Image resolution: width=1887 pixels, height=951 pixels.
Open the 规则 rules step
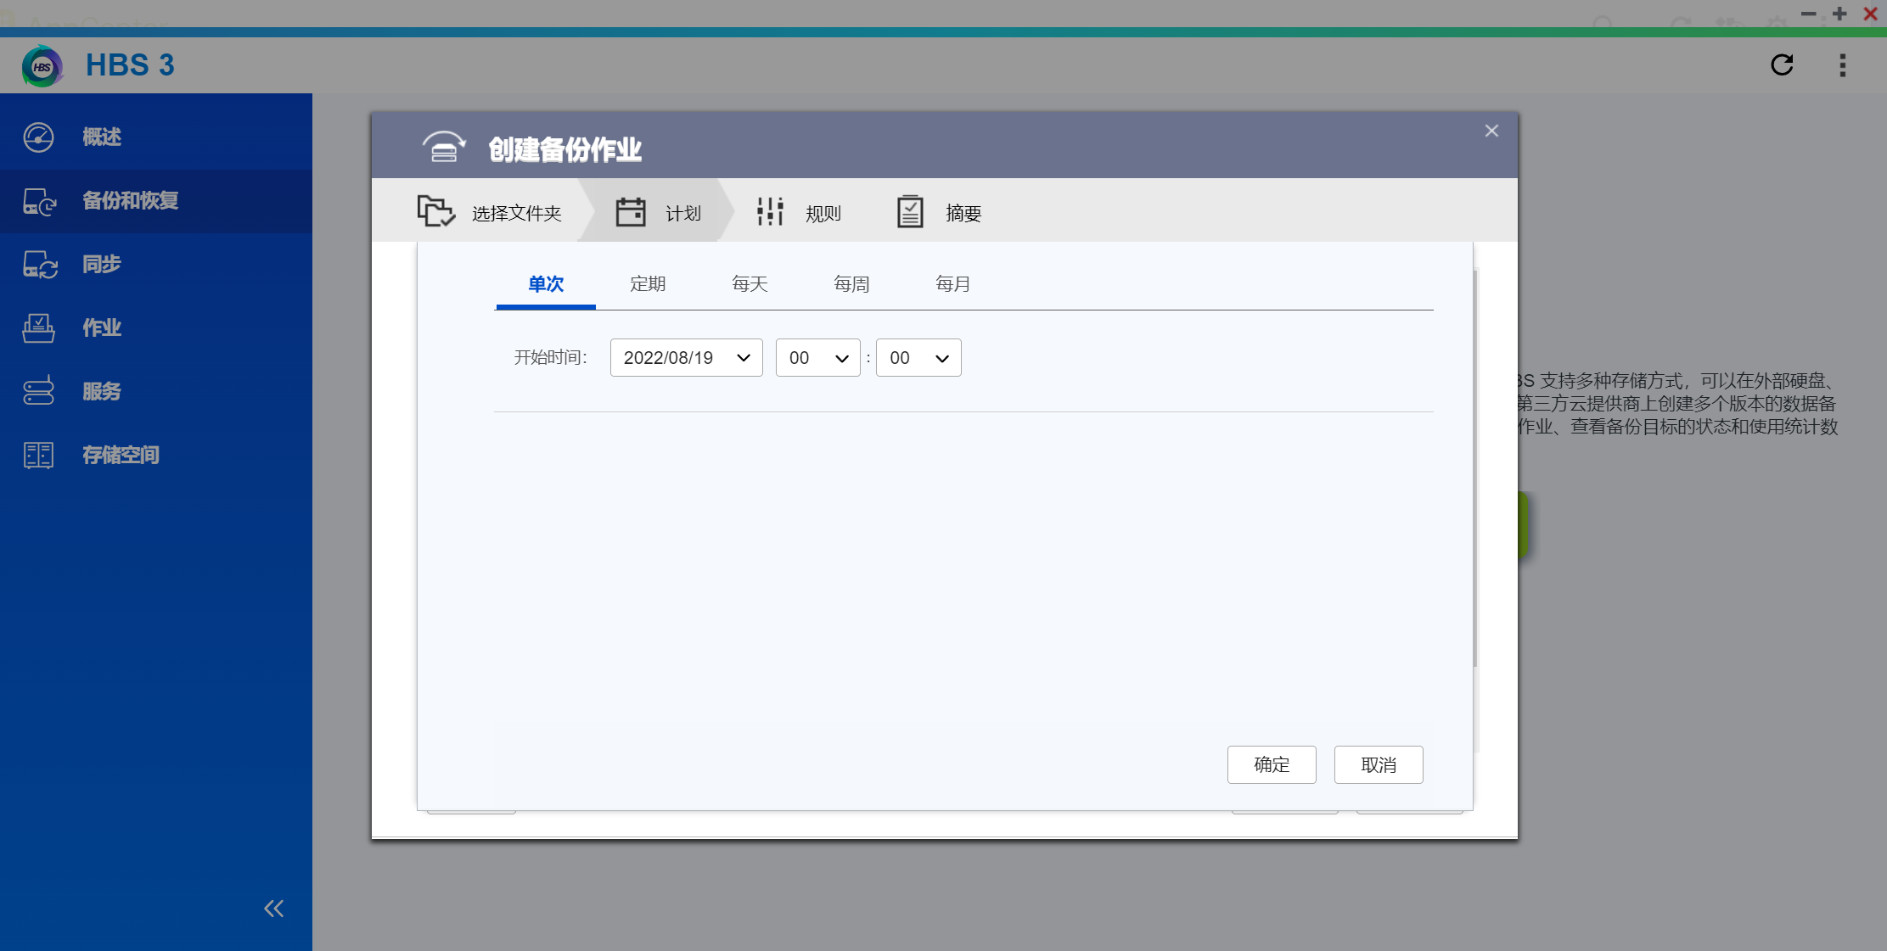click(769, 211)
